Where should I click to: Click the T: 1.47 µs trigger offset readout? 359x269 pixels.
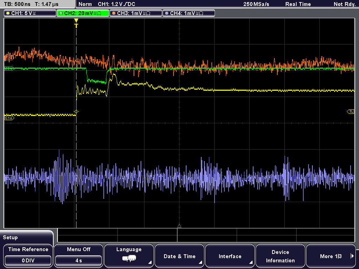point(47,4)
